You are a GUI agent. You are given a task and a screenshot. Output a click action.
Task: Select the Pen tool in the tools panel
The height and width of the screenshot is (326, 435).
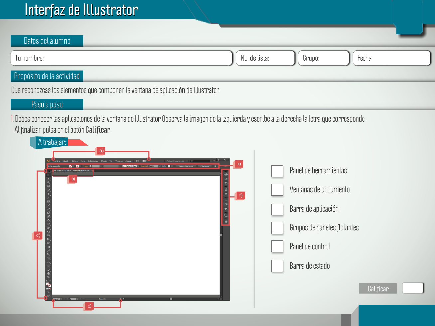click(x=49, y=190)
